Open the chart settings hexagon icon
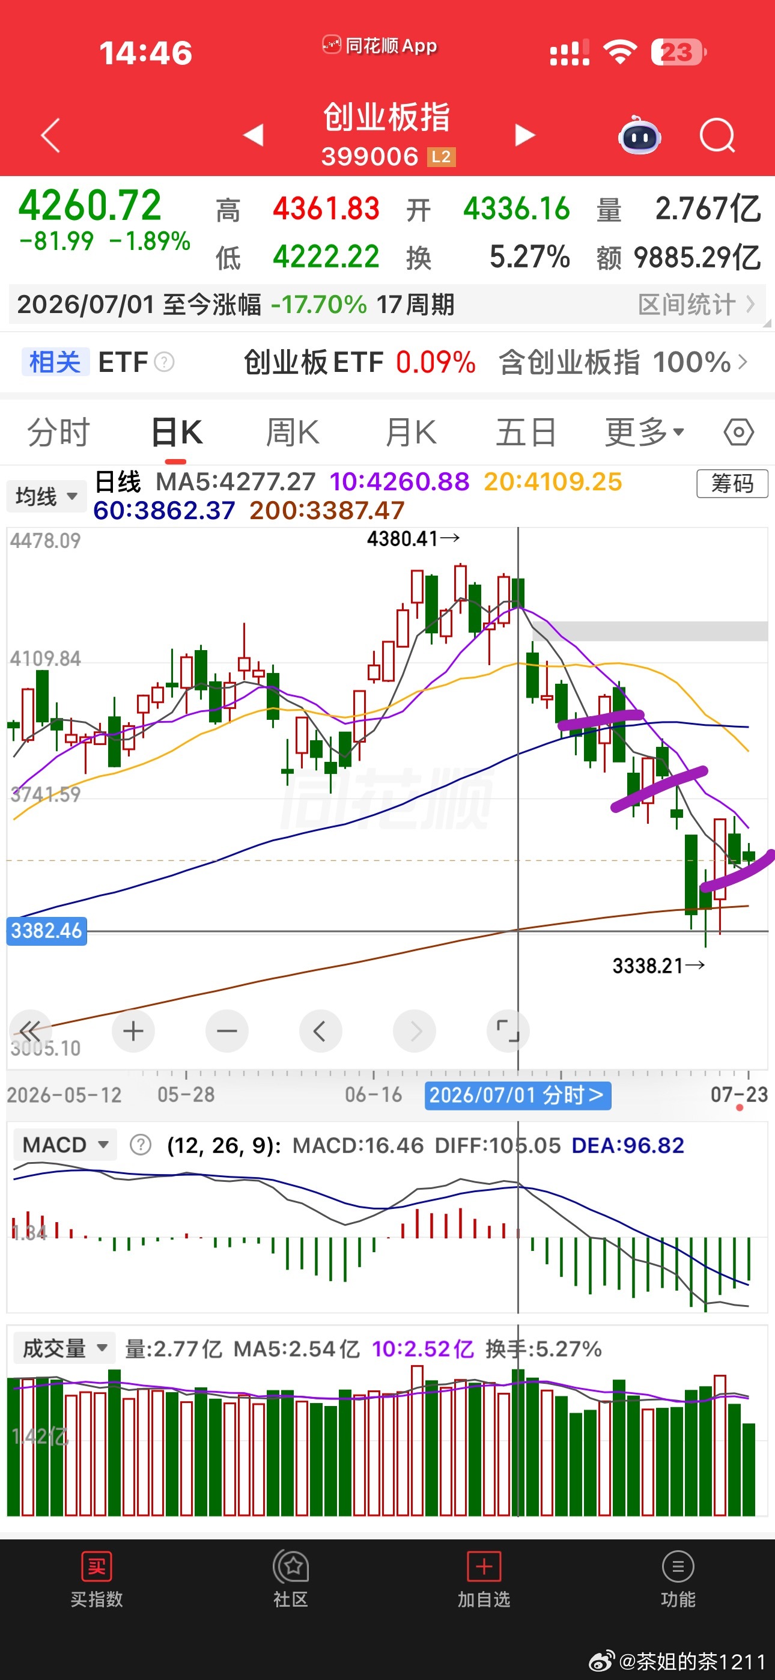Image resolution: width=775 pixels, height=1680 pixels. coord(738,433)
